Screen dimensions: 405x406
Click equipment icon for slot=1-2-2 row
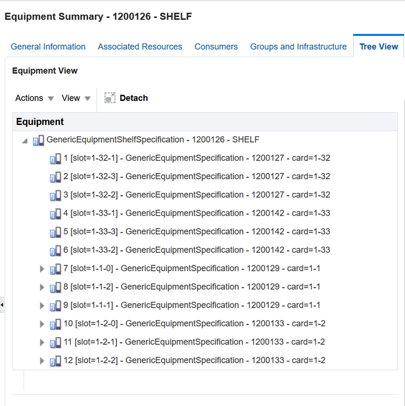click(x=55, y=361)
